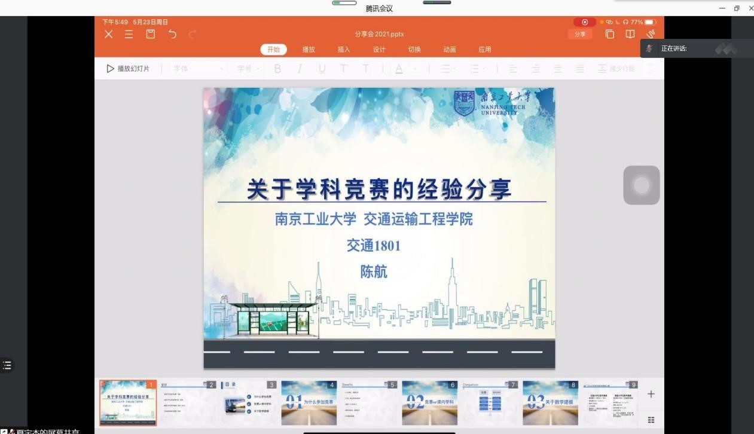This screenshot has width=754, height=434.
Task: Click the multi-window icon beside Share
Action: click(609, 35)
